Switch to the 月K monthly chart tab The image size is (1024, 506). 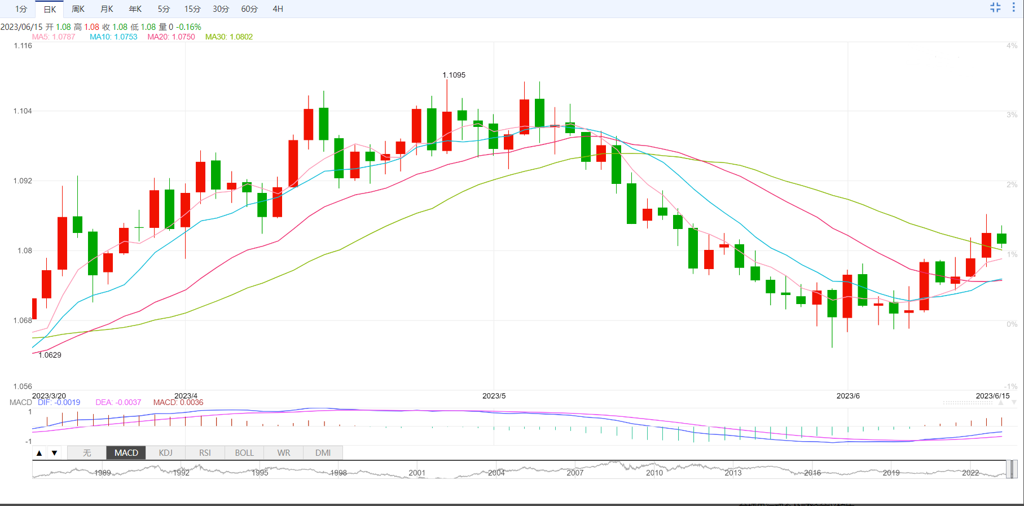pos(107,9)
